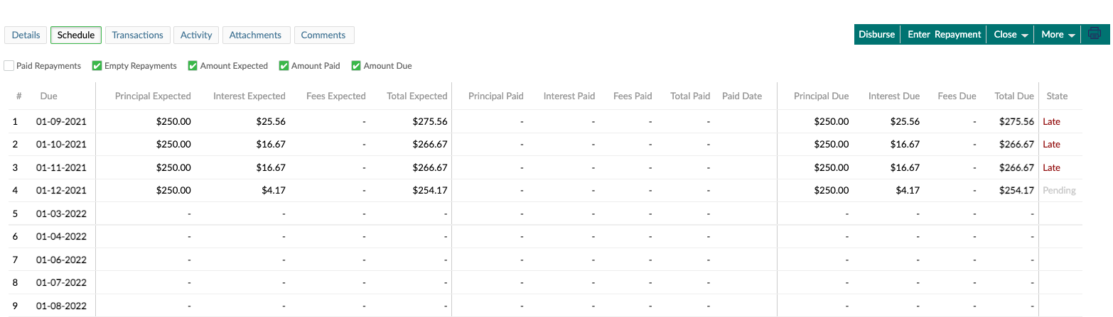Click the Enter Repayment button

[x=944, y=35]
